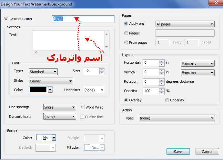Select the Pages radio button

pyautogui.click(x=126, y=33)
